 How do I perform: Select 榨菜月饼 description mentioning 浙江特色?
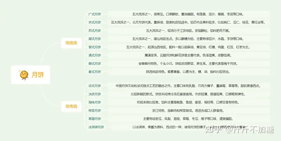[189, 111]
